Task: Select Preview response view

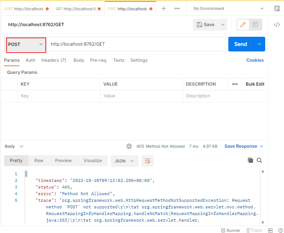Action: point(63,161)
